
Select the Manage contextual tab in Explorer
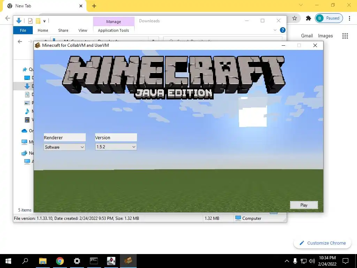coord(114,22)
